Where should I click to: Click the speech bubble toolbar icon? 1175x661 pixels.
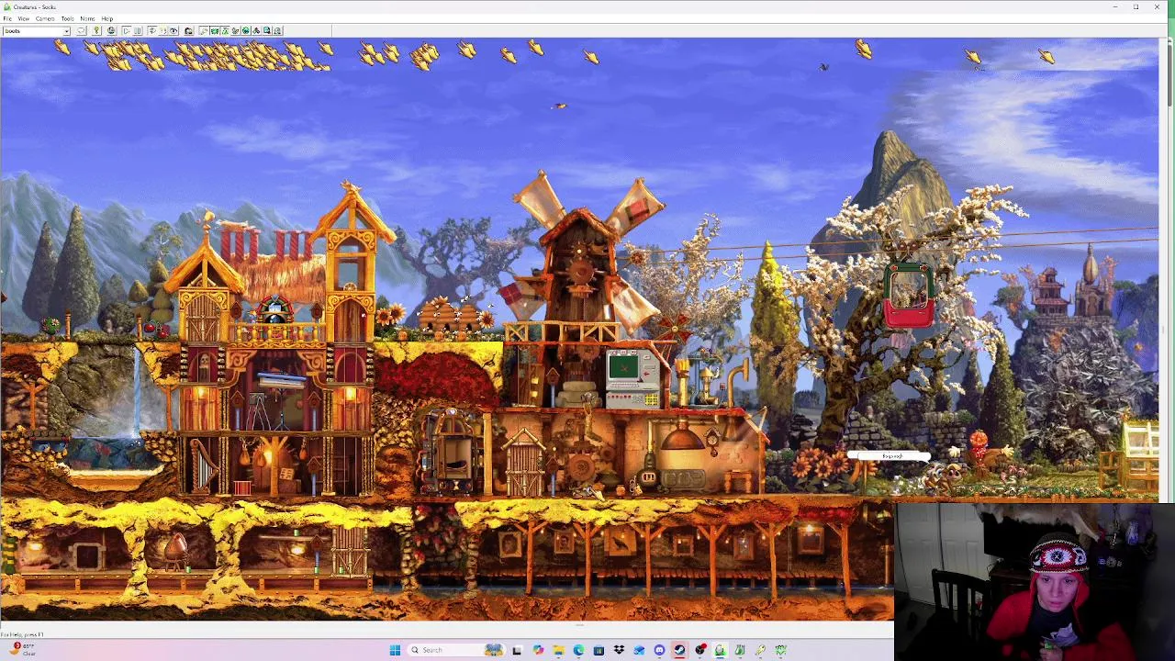pyautogui.click(x=82, y=31)
